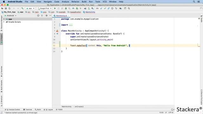Open the Google Pixel device dropdown

[44, 9]
